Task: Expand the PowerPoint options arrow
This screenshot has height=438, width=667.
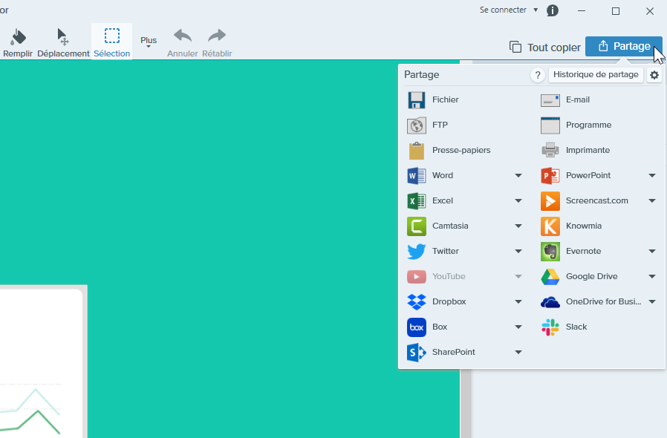Action: pyautogui.click(x=651, y=176)
